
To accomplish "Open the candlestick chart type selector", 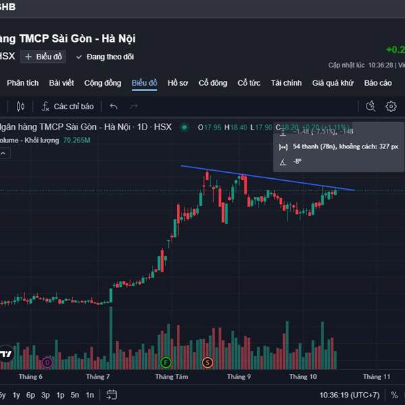I will [20, 107].
